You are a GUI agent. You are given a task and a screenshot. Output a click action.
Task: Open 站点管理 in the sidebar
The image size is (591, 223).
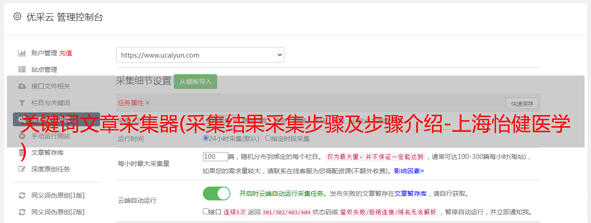(x=44, y=70)
